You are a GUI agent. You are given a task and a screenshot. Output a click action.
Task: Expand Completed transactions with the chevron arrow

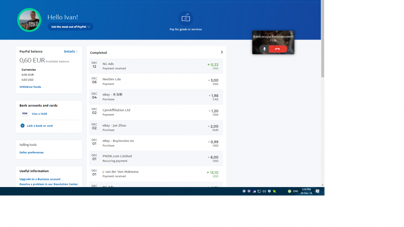click(222, 52)
